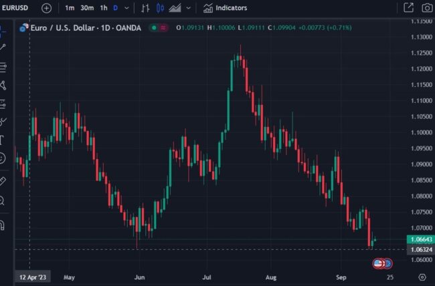Select the ruler measure tool
Screen dimensions: 435x286
(3, 180)
